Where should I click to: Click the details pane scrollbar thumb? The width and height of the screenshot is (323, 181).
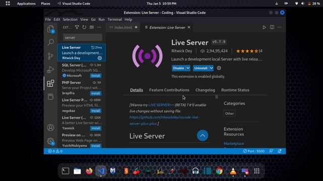[217, 97]
